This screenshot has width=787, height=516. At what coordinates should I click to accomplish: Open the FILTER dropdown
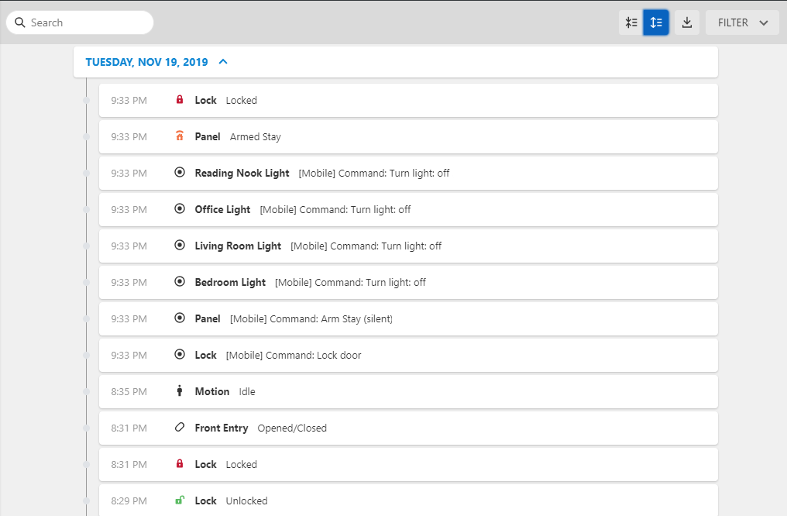742,22
